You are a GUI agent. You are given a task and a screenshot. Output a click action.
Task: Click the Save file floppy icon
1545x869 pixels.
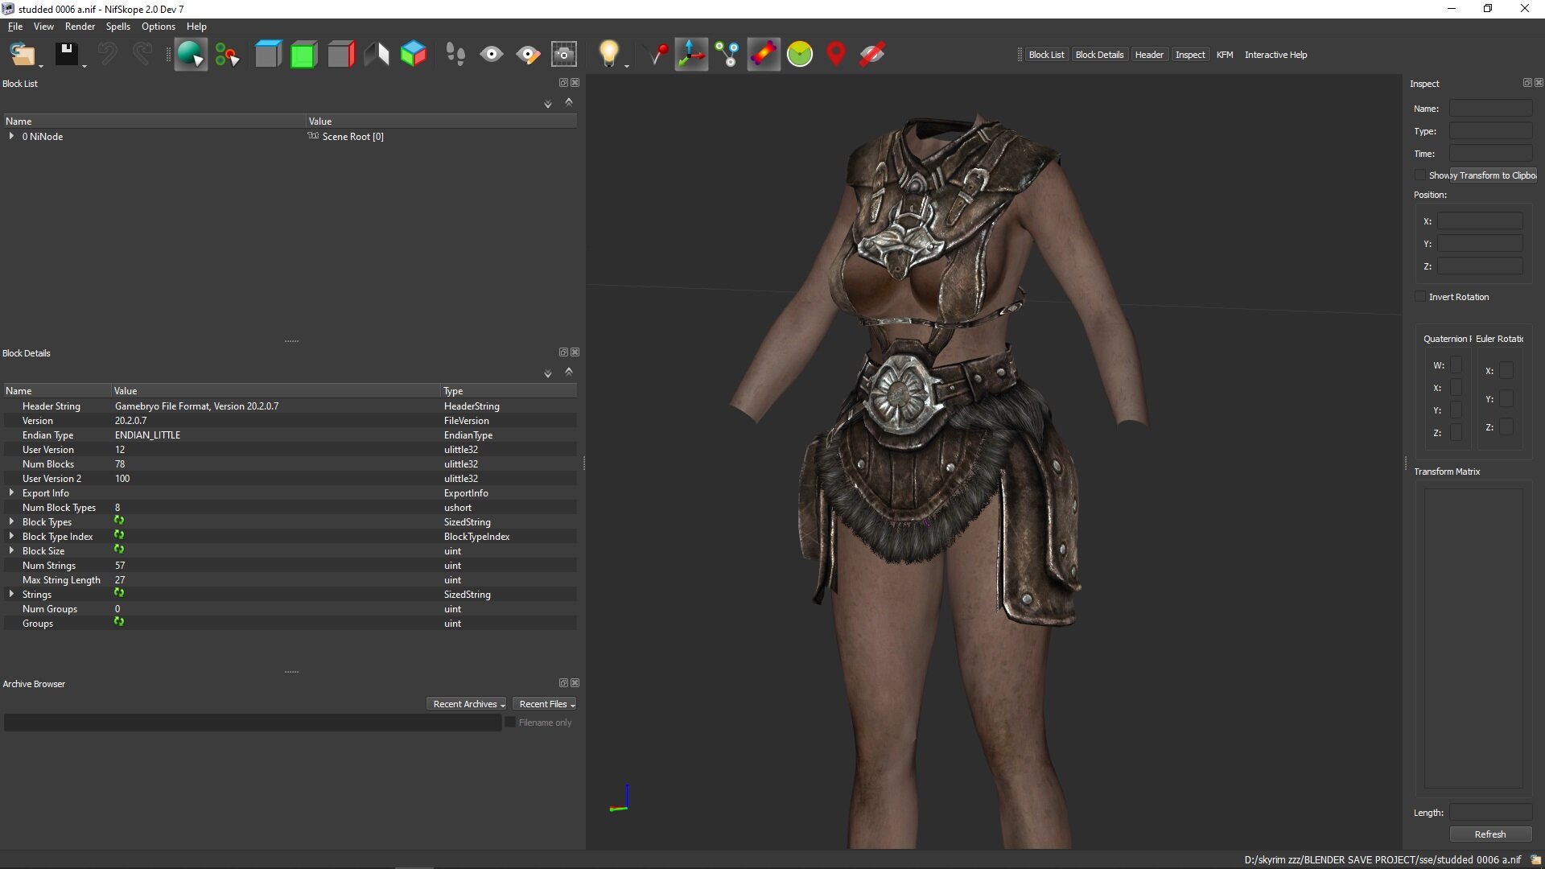pyautogui.click(x=66, y=55)
